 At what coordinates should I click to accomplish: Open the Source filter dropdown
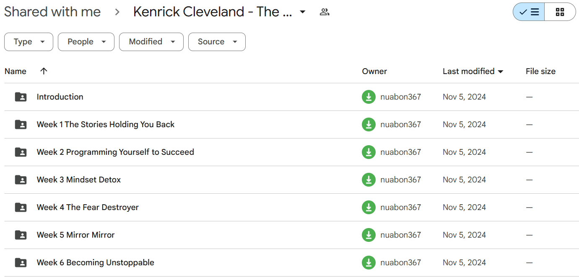click(x=217, y=42)
